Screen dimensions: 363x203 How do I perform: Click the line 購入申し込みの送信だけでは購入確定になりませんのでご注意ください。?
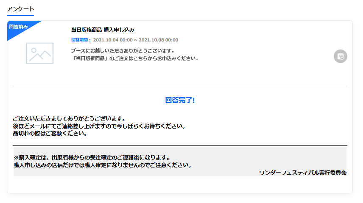click(103, 165)
